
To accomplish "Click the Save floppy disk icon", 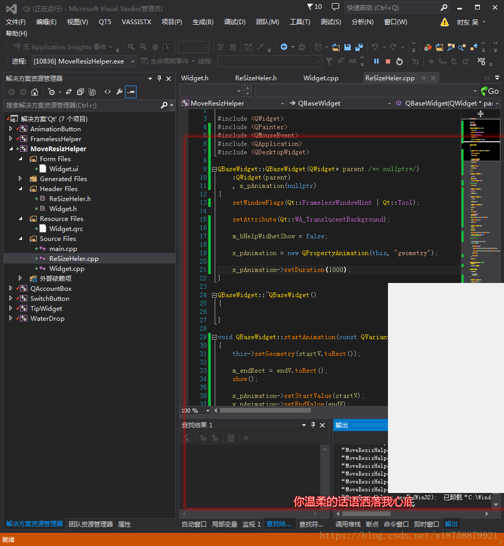I will pyautogui.click(x=347, y=47).
